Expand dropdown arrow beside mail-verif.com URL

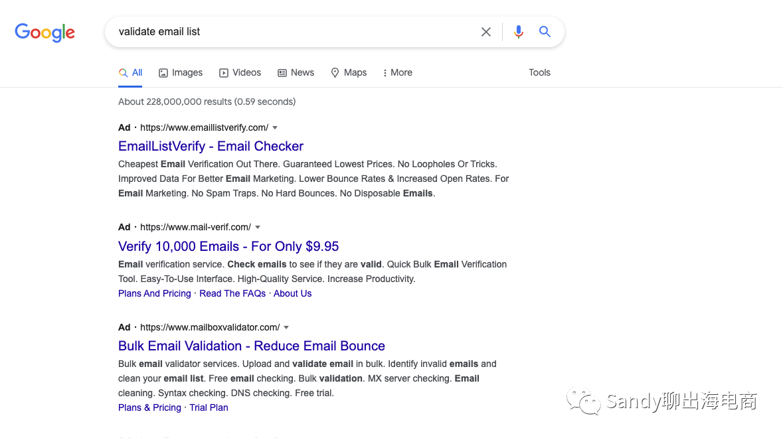click(x=258, y=227)
